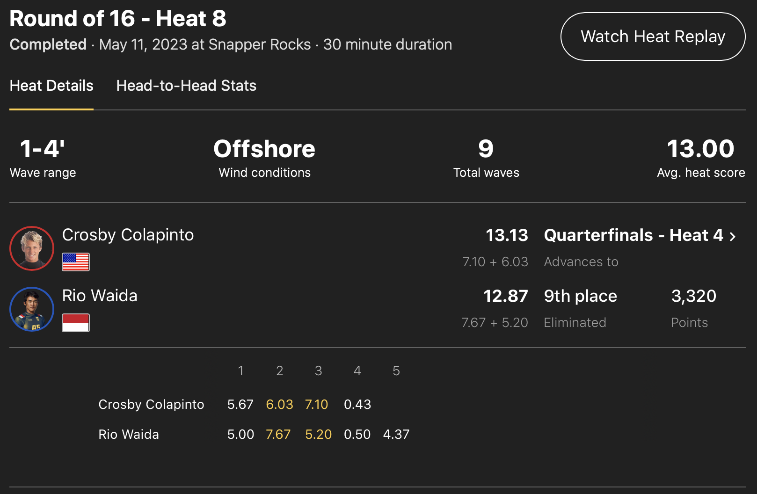This screenshot has width=757, height=494.
Task: Switch to the Head-to-Head Stats tab
Action: click(186, 86)
